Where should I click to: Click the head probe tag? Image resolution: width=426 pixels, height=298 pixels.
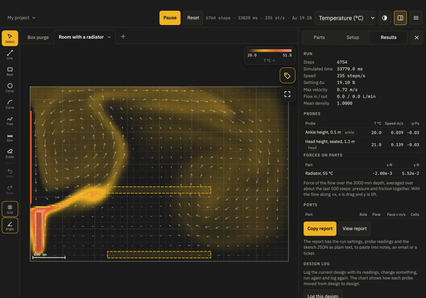(x=312, y=148)
